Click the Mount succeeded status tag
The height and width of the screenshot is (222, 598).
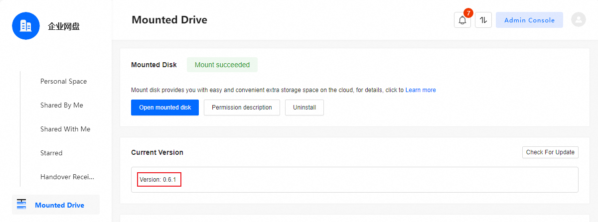(222, 65)
